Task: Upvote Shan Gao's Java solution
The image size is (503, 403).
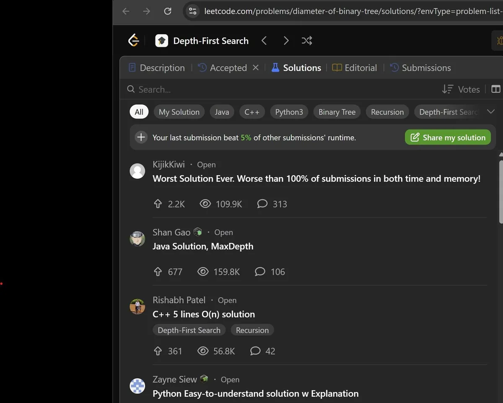Action: click(158, 272)
